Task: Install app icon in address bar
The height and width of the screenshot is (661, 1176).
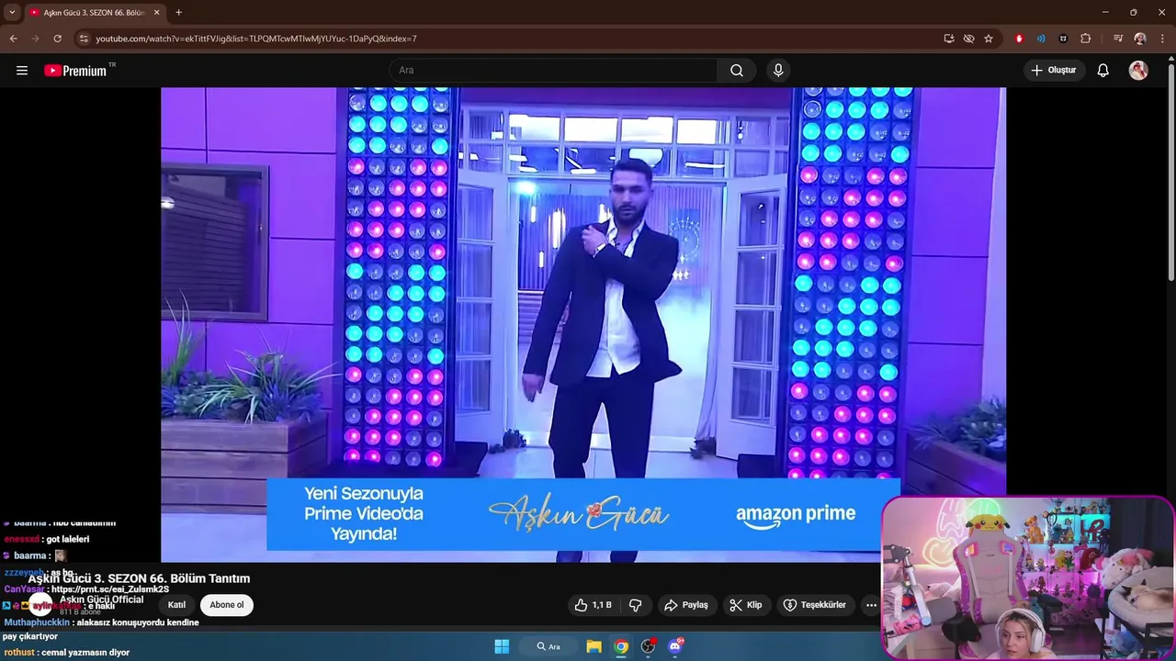Action: click(949, 39)
